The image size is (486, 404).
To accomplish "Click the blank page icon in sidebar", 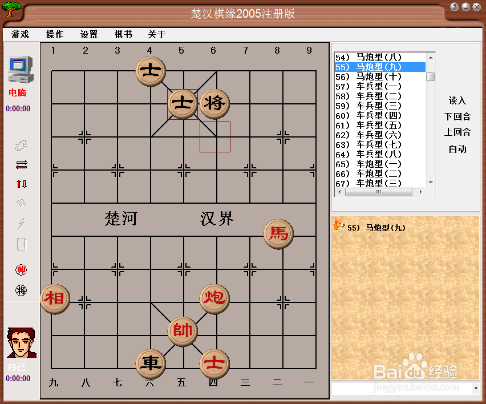I will [x=21, y=244].
